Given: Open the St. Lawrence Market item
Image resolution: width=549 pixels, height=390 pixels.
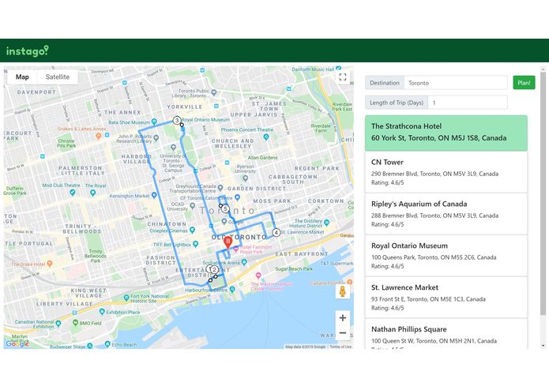Looking at the screenshot, I should point(446,298).
